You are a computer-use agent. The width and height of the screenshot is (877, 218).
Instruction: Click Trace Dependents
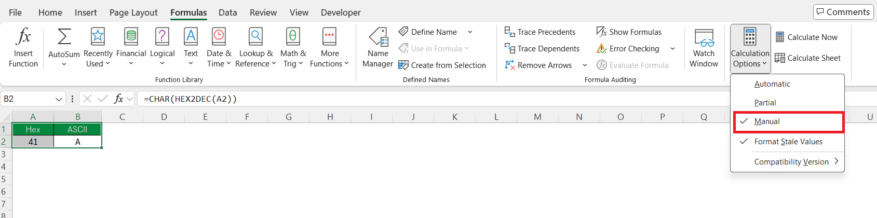click(542, 48)
